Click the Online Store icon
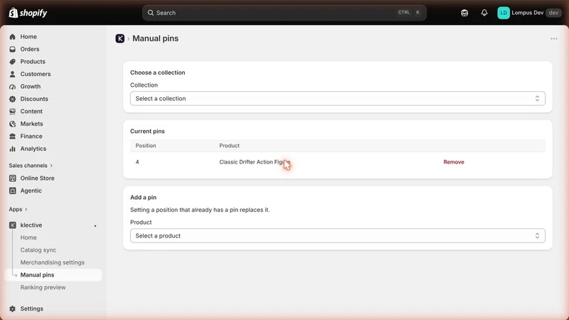 pos(13,178)
